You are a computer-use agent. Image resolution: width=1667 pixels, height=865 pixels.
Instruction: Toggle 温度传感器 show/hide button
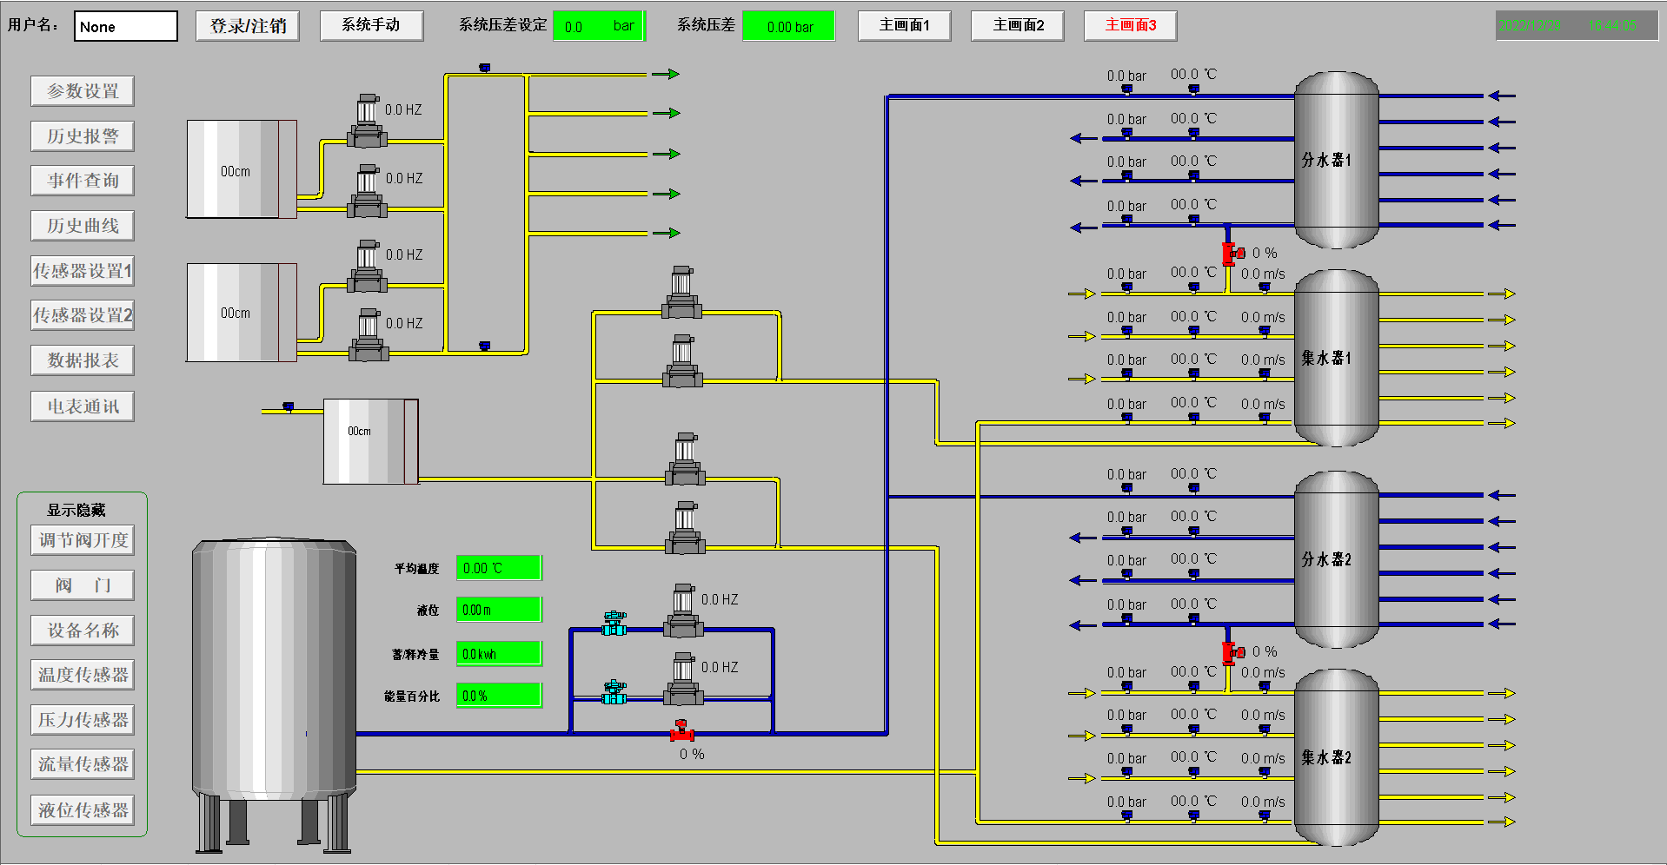click(x=83, y=675)
